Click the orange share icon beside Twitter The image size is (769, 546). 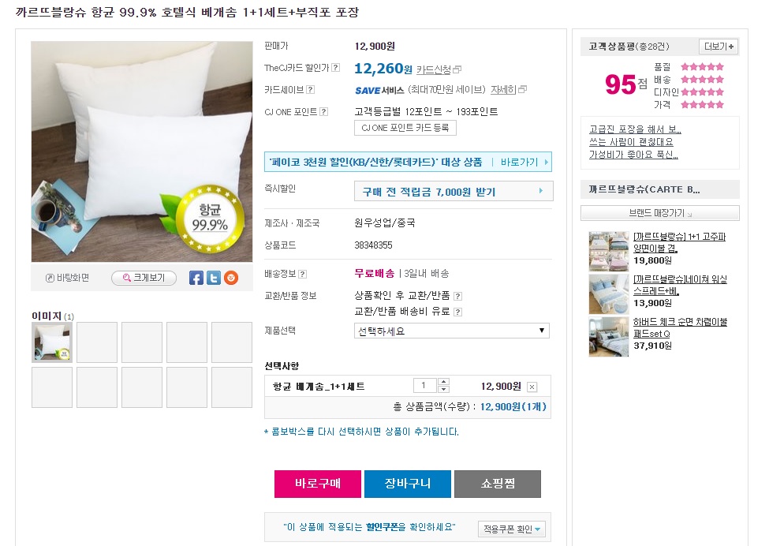[x=230, y=278]
